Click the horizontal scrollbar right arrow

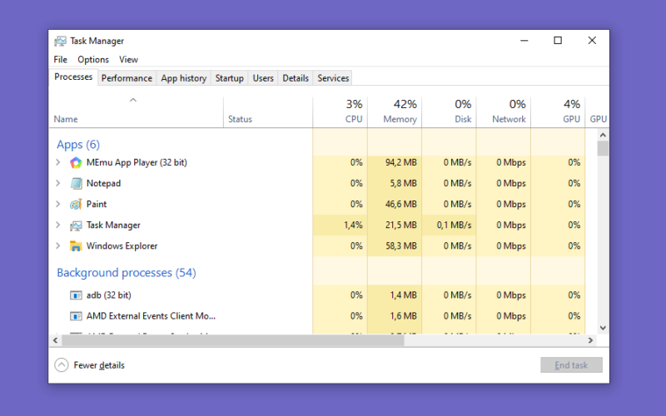coord(590,340)
